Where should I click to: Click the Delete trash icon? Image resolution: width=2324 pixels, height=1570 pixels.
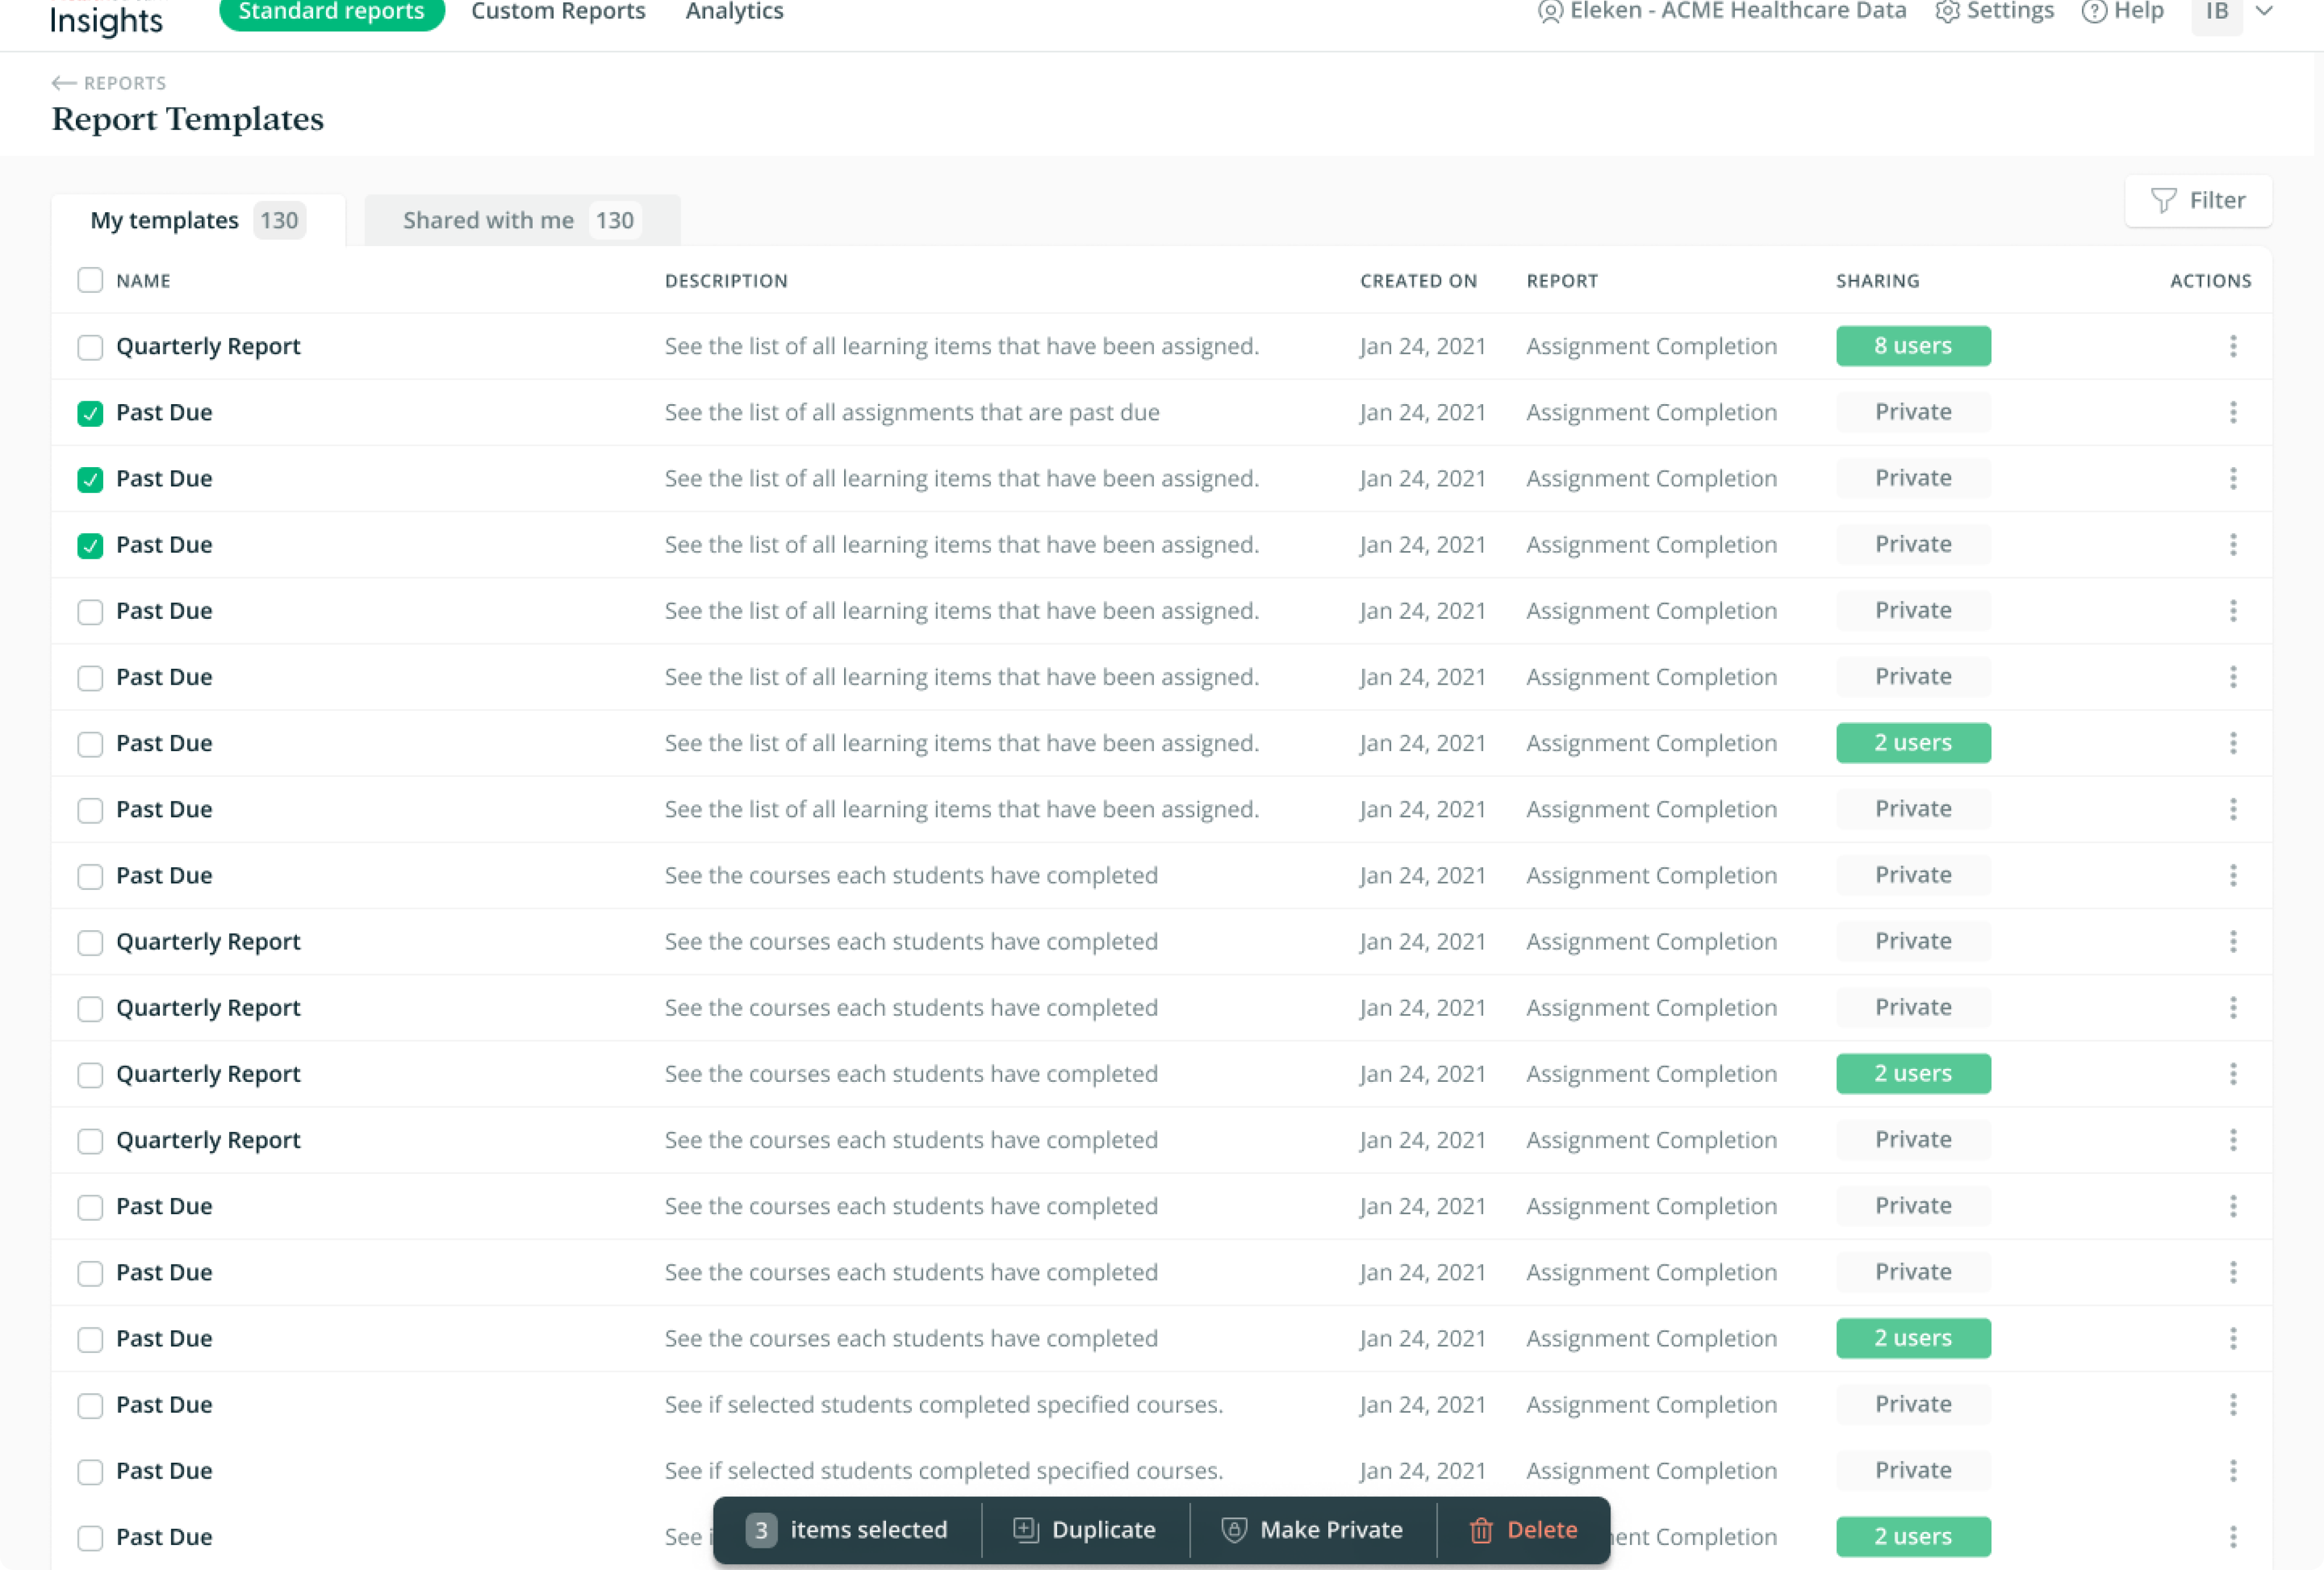point(1481,1530)
